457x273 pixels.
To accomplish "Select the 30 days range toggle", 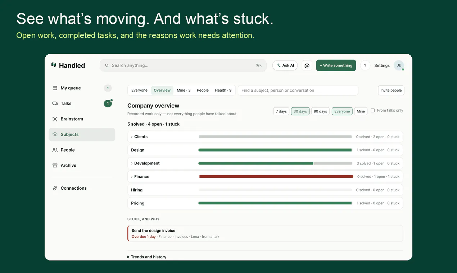I will (x=300, y=111).
